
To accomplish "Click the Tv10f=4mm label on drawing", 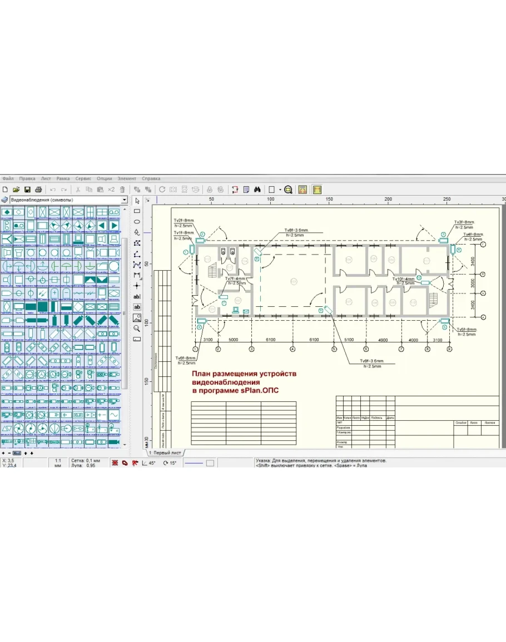I will click(404, 279).
